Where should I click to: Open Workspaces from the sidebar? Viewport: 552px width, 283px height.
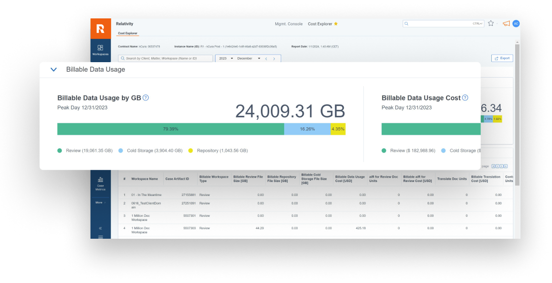[x=100, y=50]
